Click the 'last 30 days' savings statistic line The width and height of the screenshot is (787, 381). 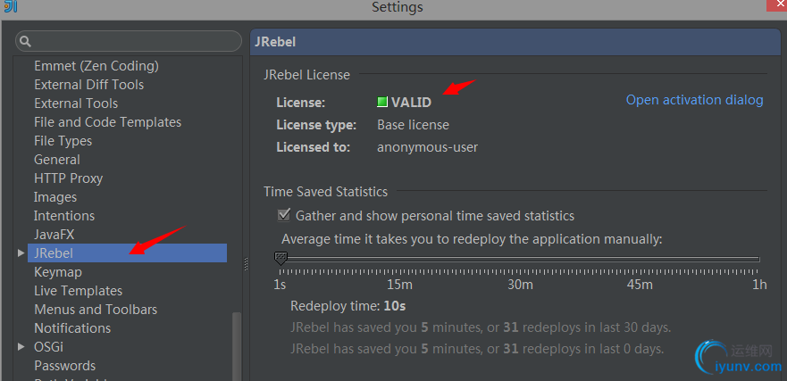(x=481, y=327)
